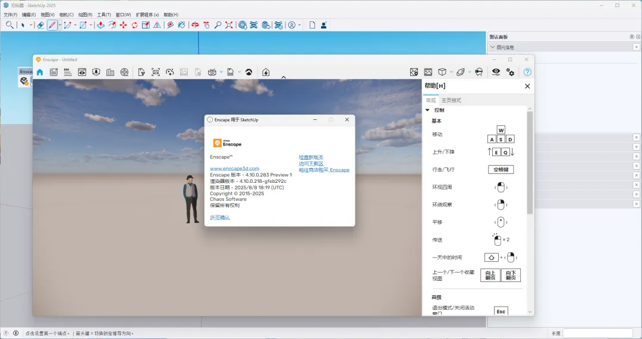642x339 pixels.
Task: Activate the Orbit camera tool
Action: (195, 25)
